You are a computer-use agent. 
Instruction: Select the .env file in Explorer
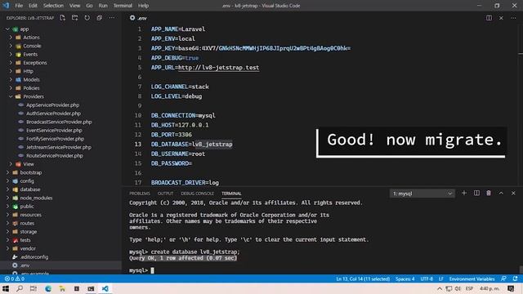pos(60,265)
